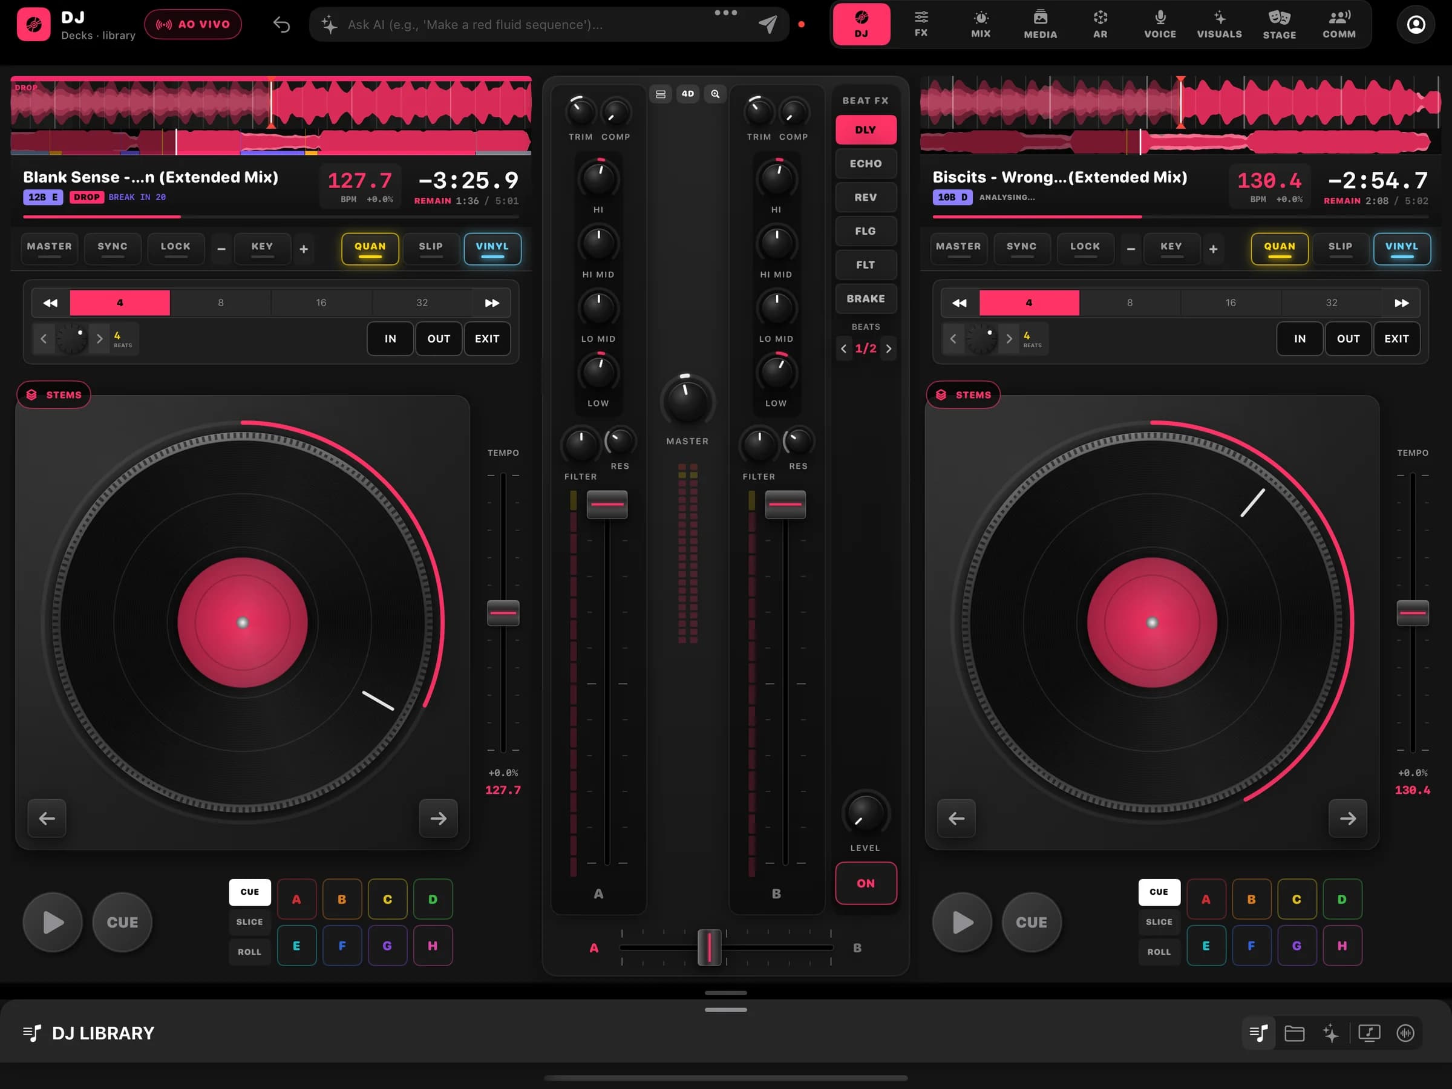Enable SYNC on Deck A
This screenshot has width=1452, height=1089.
coord(113,249)
